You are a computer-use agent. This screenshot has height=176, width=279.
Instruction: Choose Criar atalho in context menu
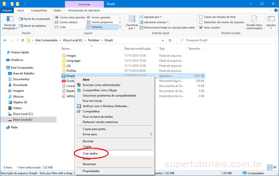pyautogui.click(x=91, y=152)
